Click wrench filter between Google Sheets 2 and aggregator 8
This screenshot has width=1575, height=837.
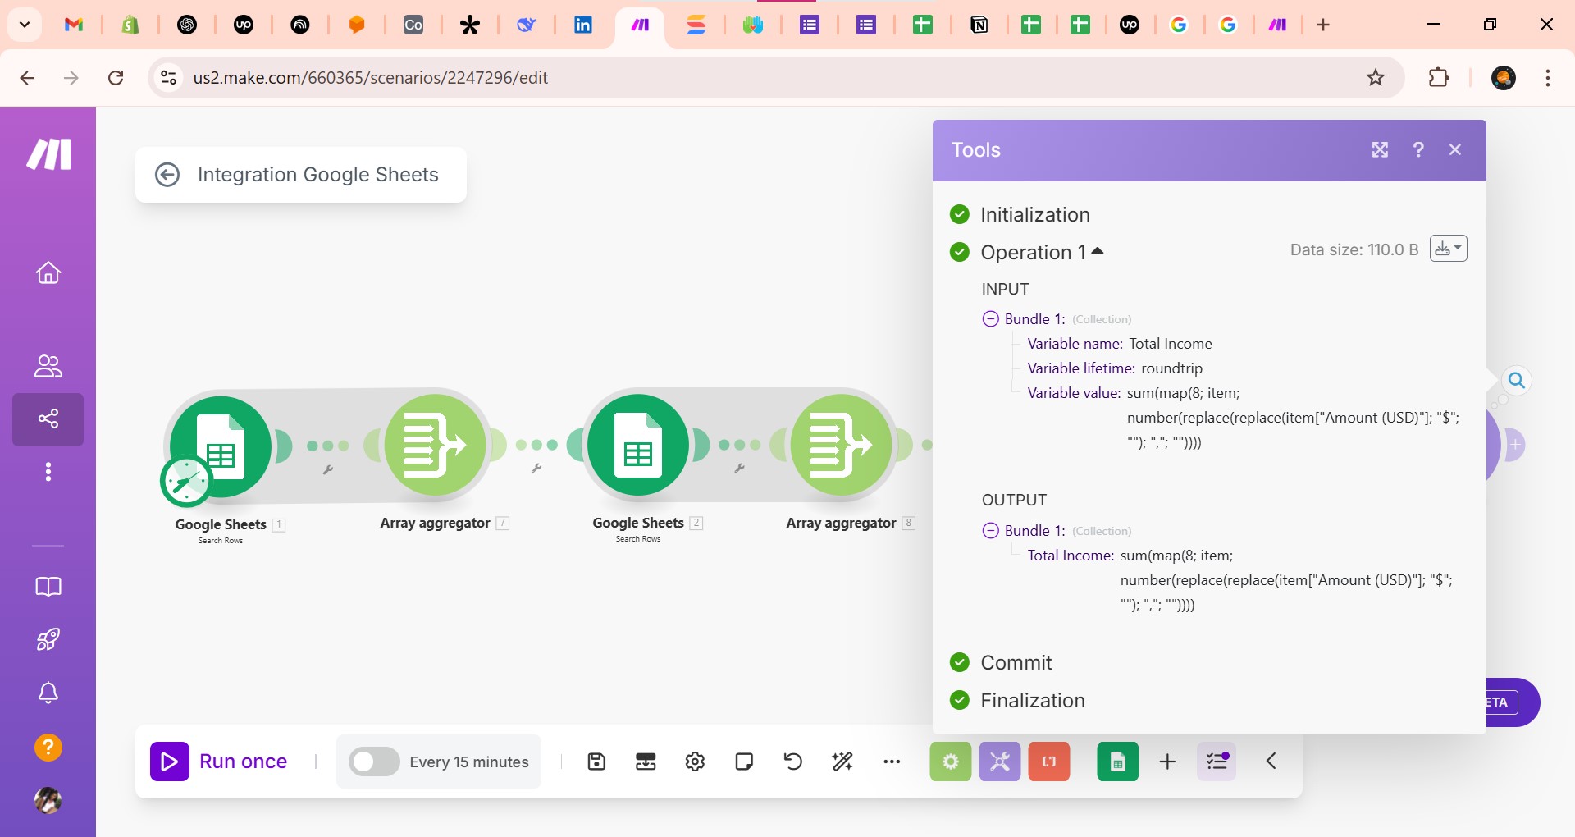(739, 469)
